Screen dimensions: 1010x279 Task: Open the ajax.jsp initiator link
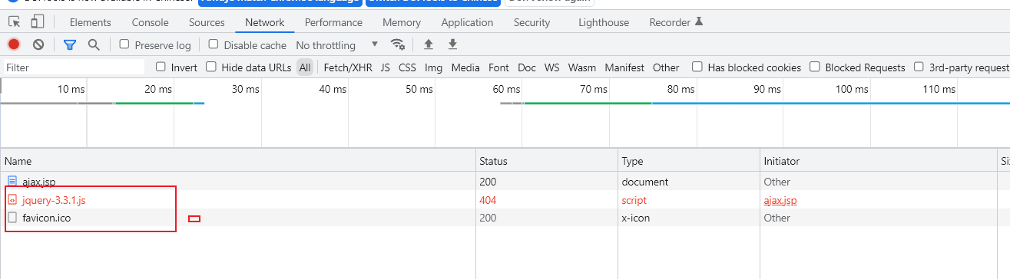pyautogui.click(x=780, y=200)
